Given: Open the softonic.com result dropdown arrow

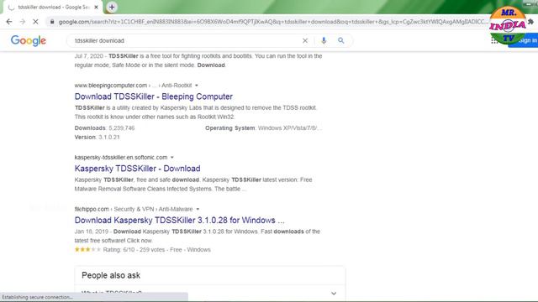Looking at the screenshot, I should (172, 158).
